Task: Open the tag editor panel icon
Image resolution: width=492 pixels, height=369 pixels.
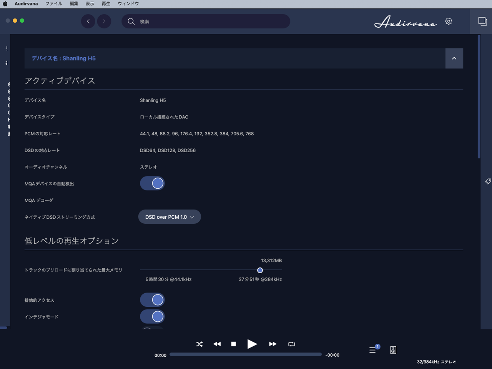Action: tap(488, 181)
